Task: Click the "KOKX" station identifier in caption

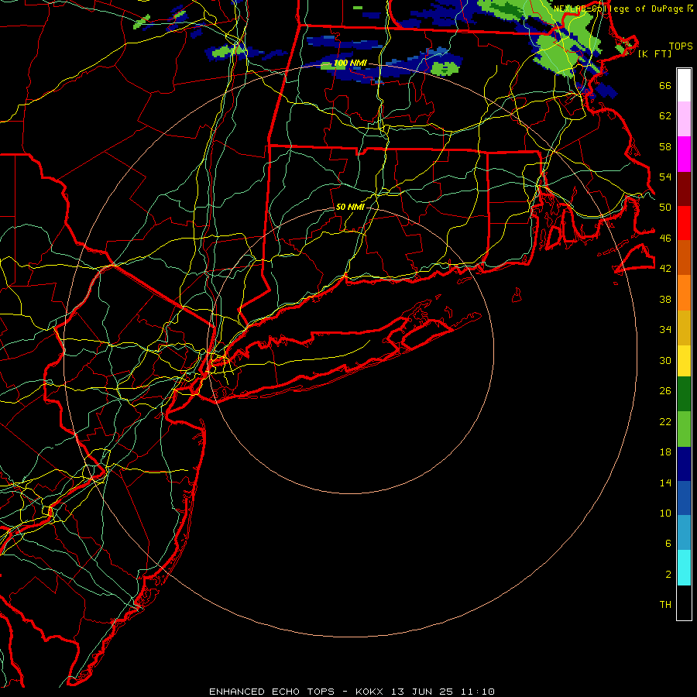Action: click(369, 692)
